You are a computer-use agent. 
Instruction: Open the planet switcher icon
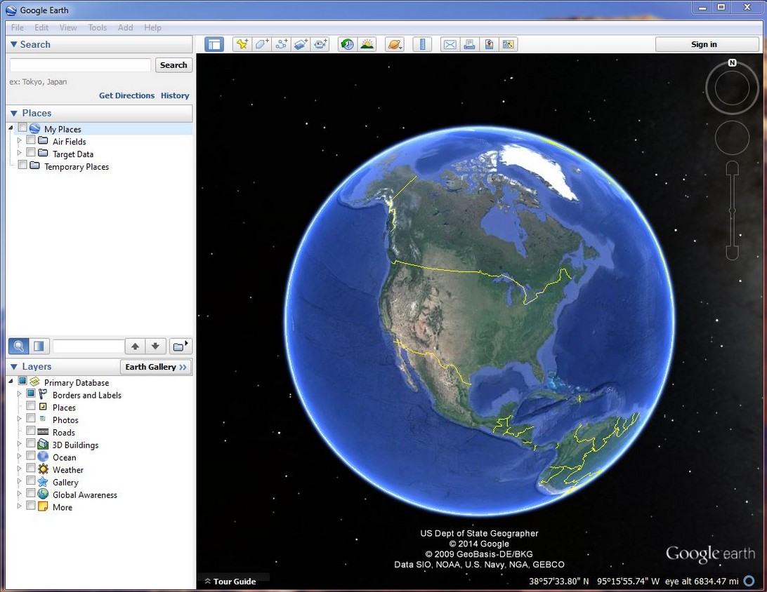[394, 44]
